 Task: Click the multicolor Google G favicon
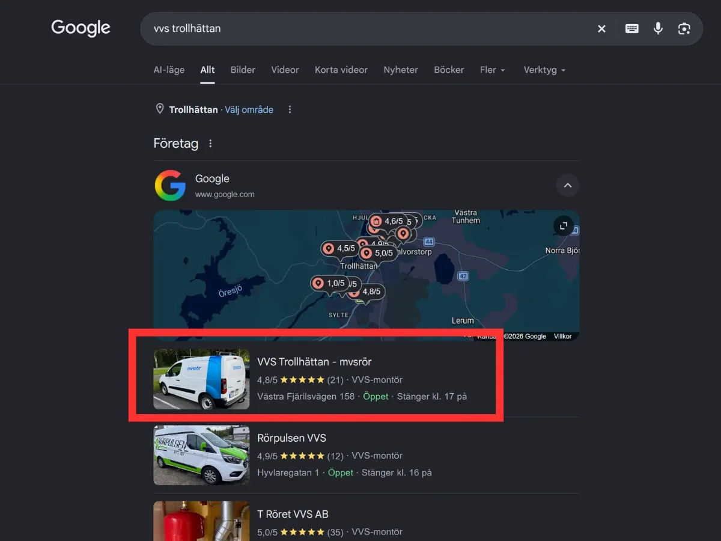[170, 185]
